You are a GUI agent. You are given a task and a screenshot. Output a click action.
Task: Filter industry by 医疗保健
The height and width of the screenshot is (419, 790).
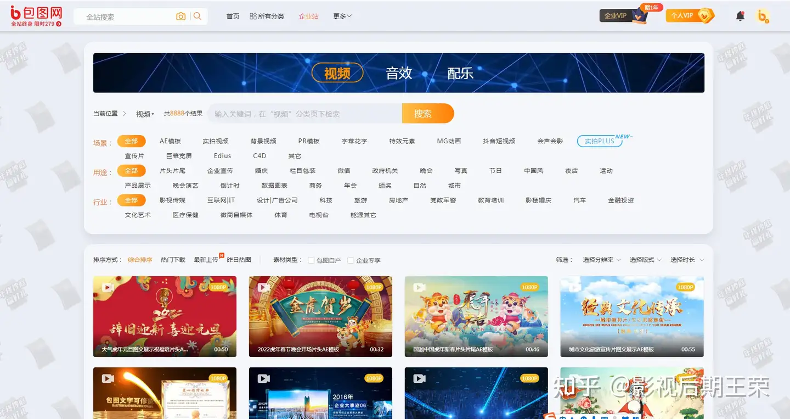coord(185,215)
